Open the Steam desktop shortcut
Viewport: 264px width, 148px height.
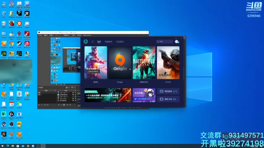pyautogui.click(x=19, y=44)
